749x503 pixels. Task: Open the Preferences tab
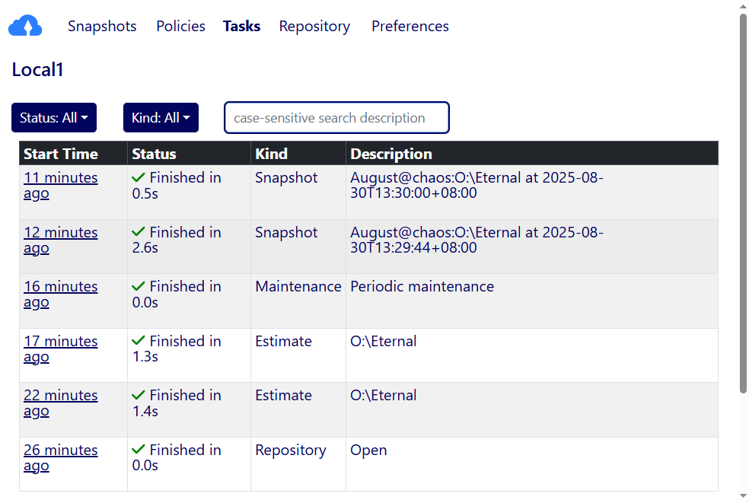pyautogui.click(x=410, y=27)
